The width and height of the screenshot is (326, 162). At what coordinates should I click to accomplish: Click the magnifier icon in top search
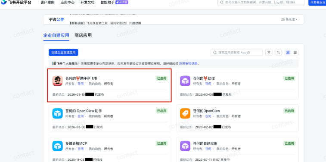(x=222, y=3)
